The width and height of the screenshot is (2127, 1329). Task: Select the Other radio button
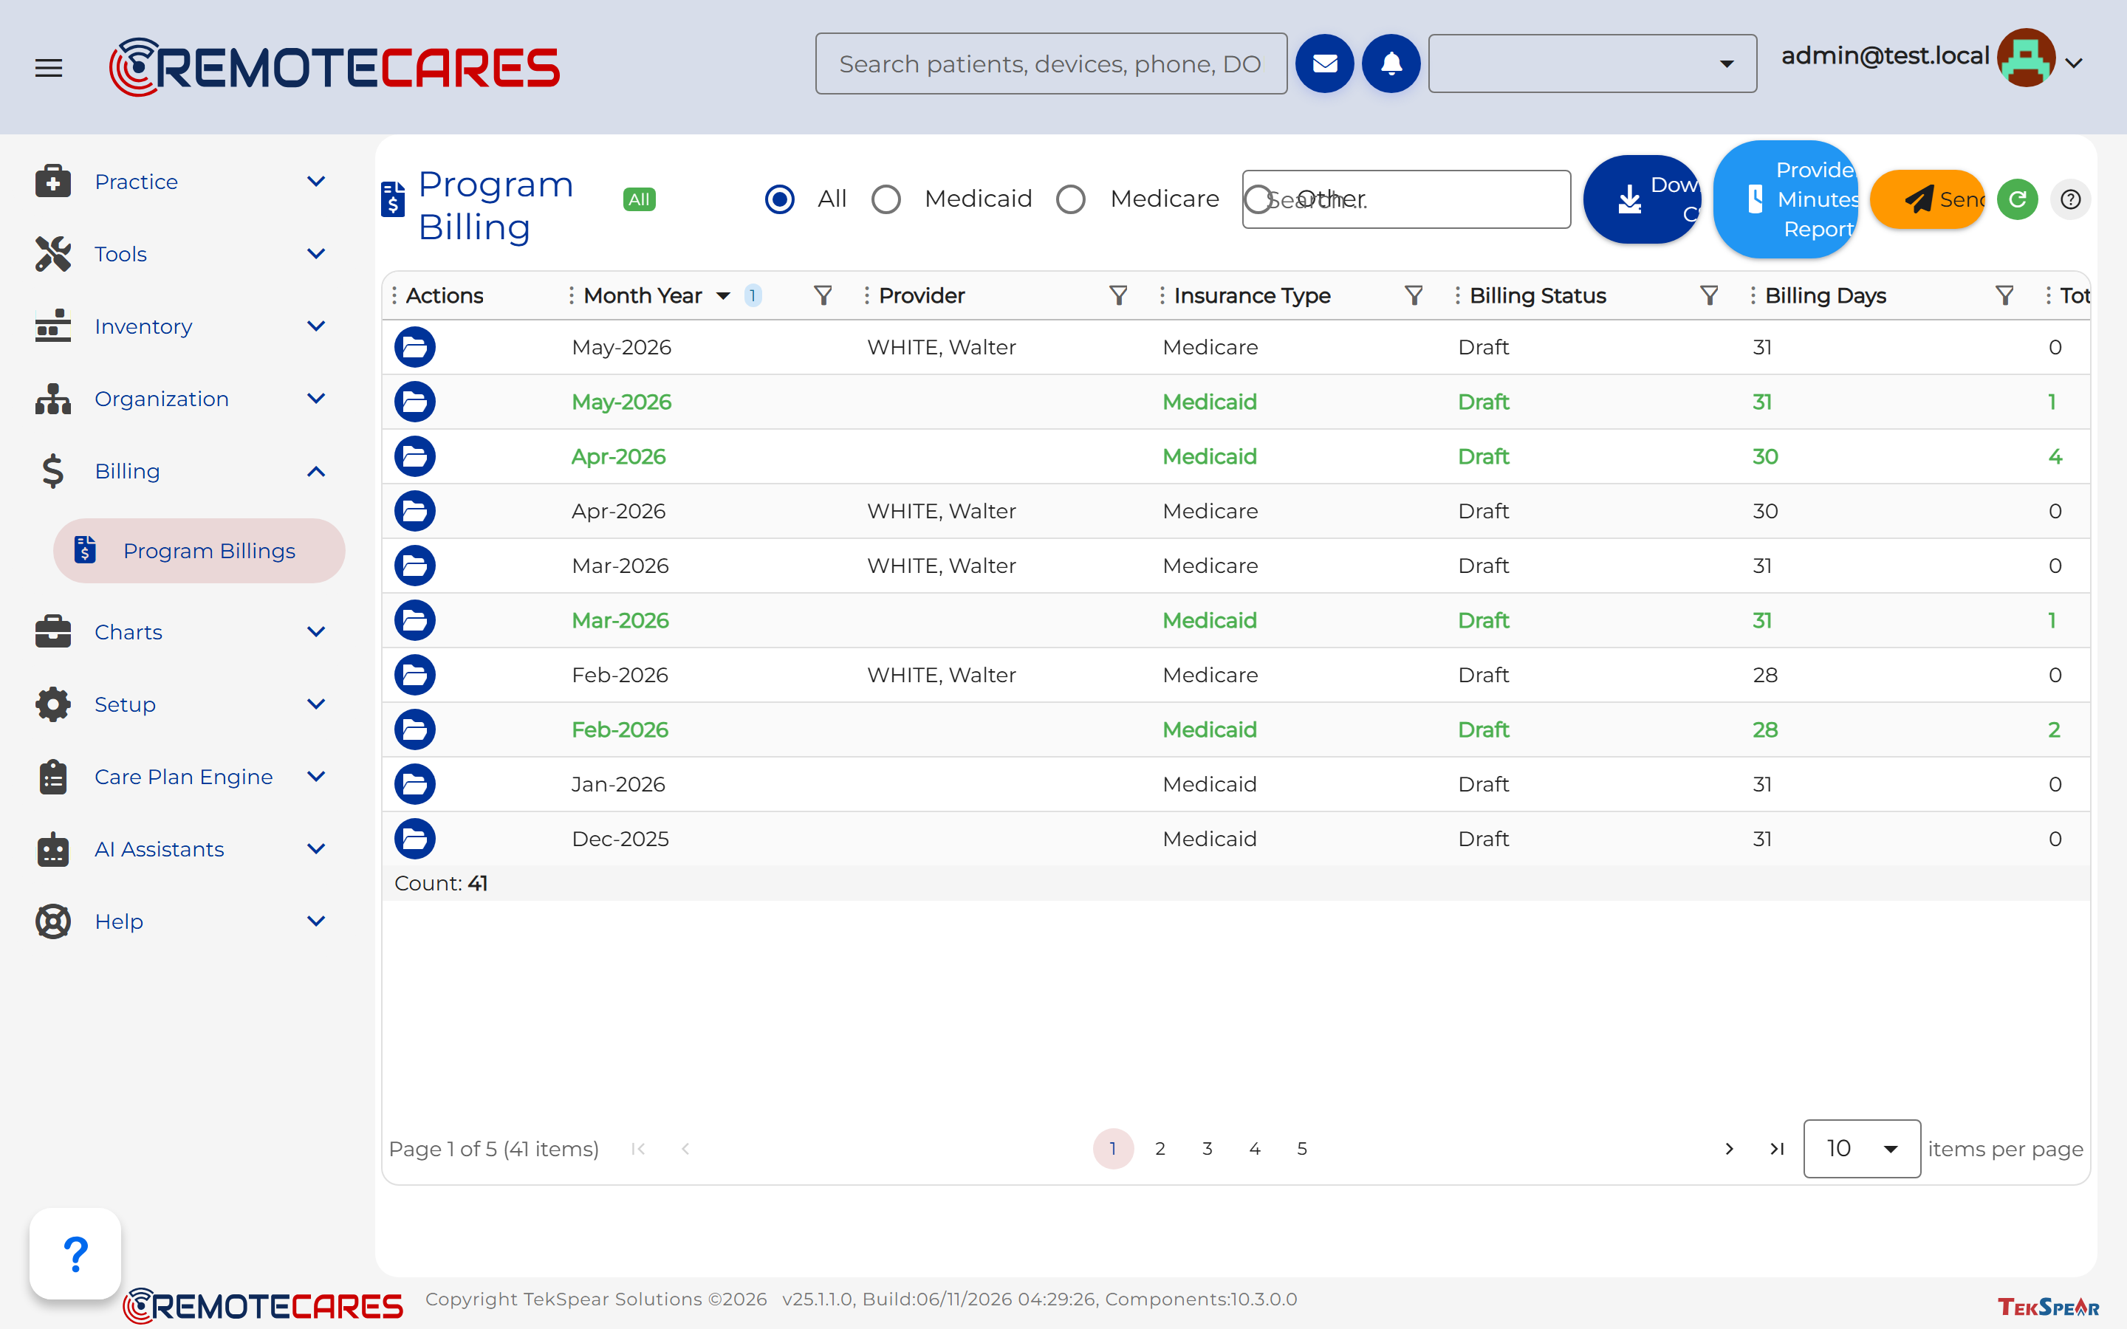pyautogui.click(x=1258, y=199)
